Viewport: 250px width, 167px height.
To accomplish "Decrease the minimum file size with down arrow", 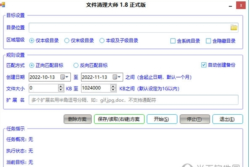I will 61,90.
